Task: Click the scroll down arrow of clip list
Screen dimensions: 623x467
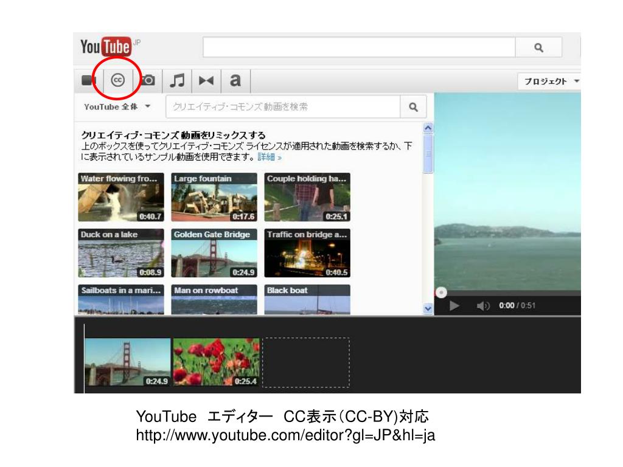Action: coord(428,308)
